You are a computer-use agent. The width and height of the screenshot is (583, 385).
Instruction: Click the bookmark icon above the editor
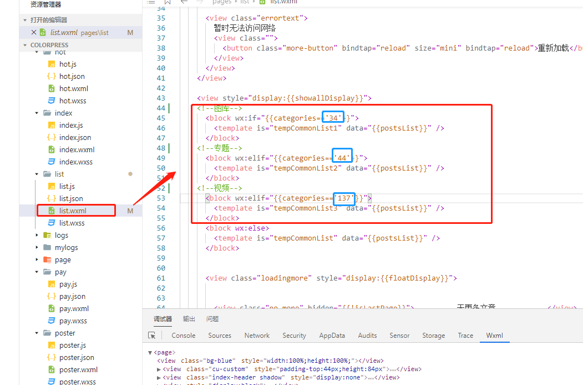click(x=168, y=2)
